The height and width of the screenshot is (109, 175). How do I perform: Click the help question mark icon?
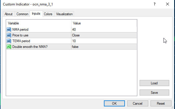[155, 4]
